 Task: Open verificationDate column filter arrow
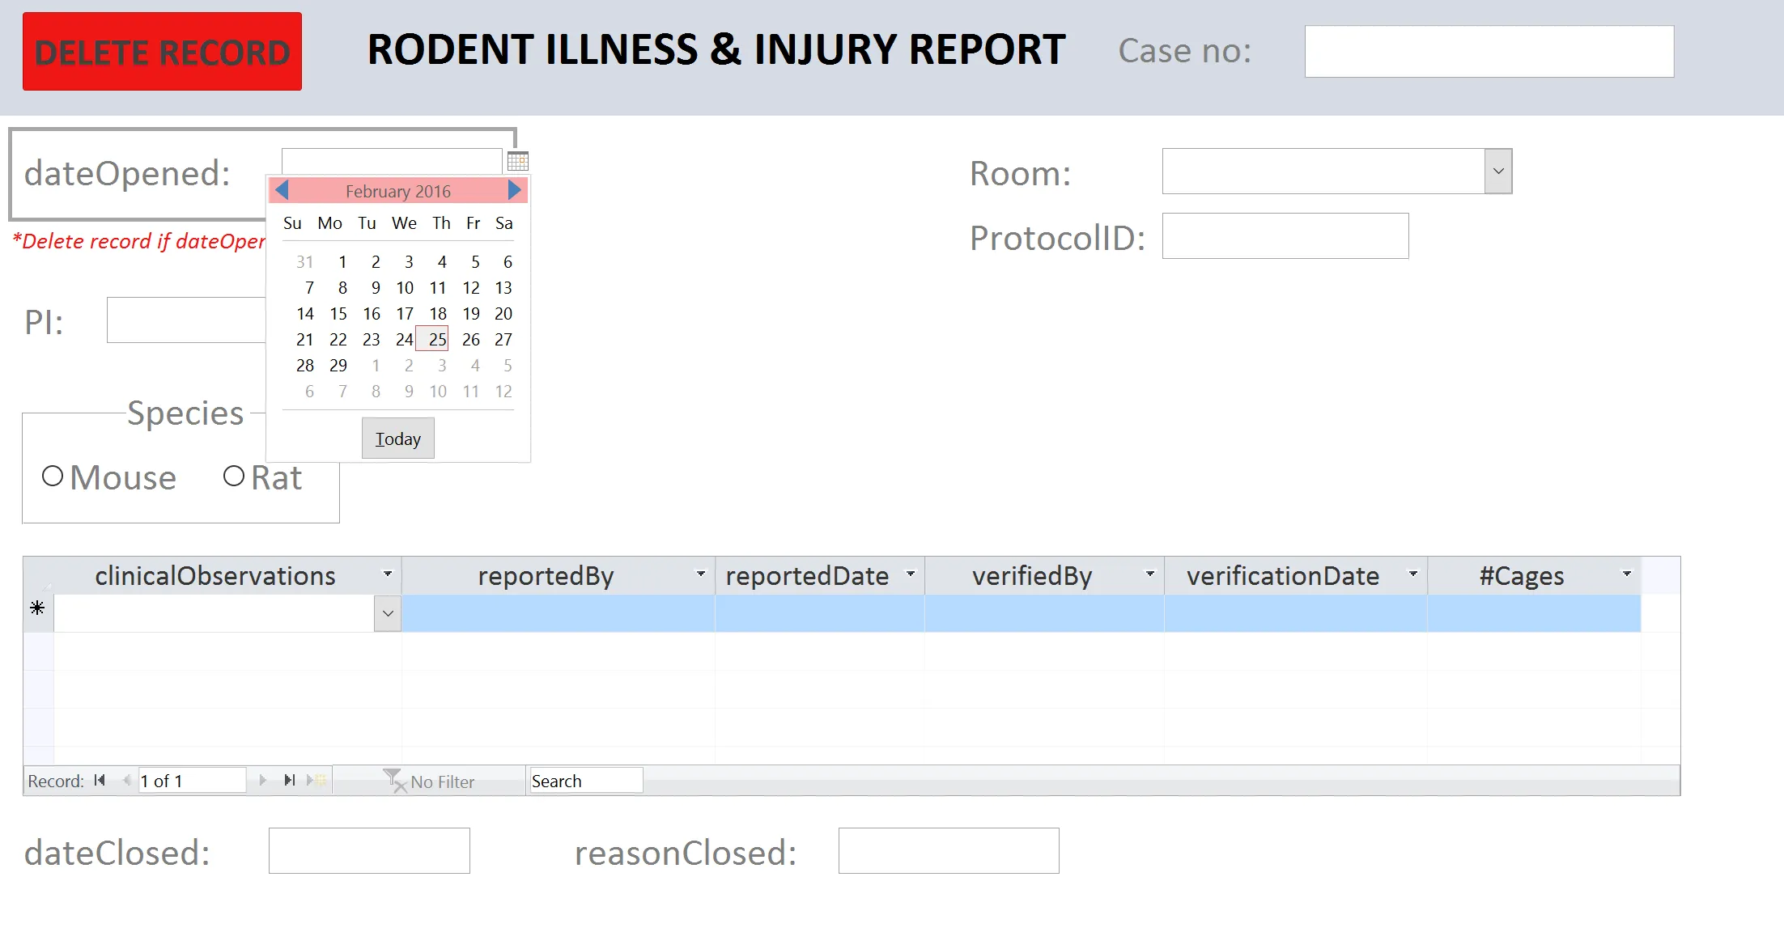[1412, 574]
